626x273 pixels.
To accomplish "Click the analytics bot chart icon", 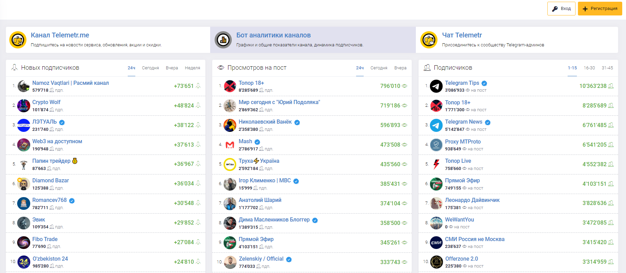I will (x=223, y=40).
